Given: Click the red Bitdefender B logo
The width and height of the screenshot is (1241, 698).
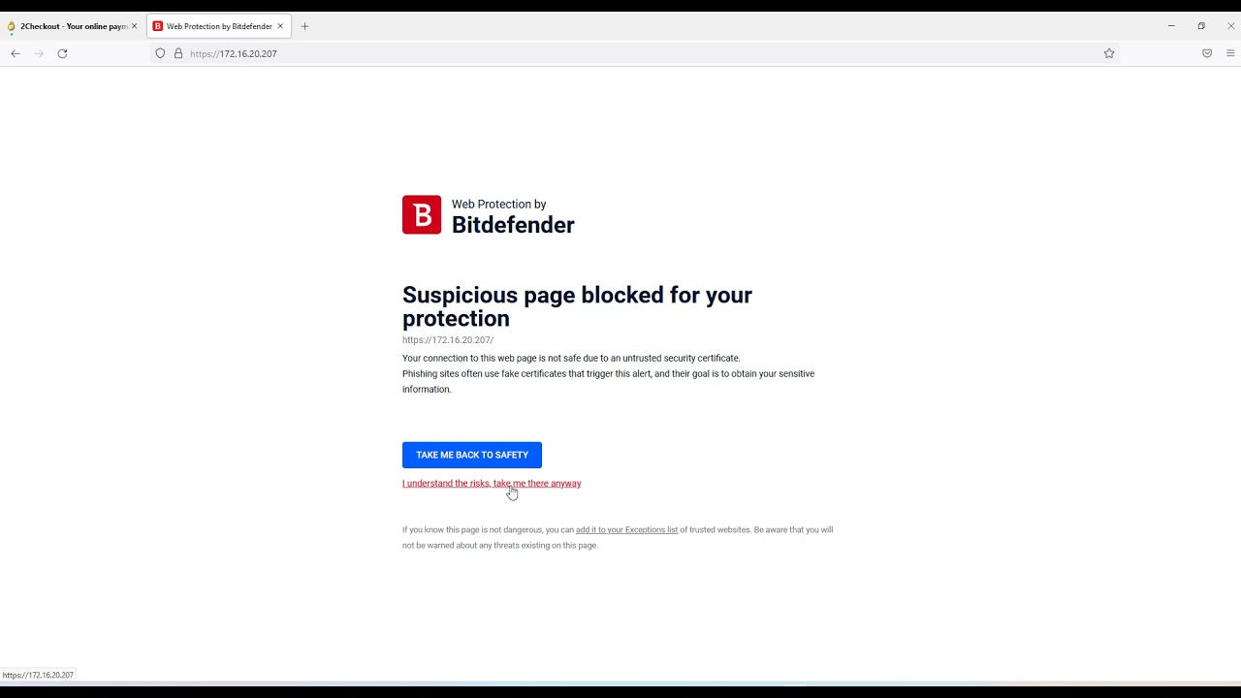Looking at the screenshot, I should click(x=422, y=215).
